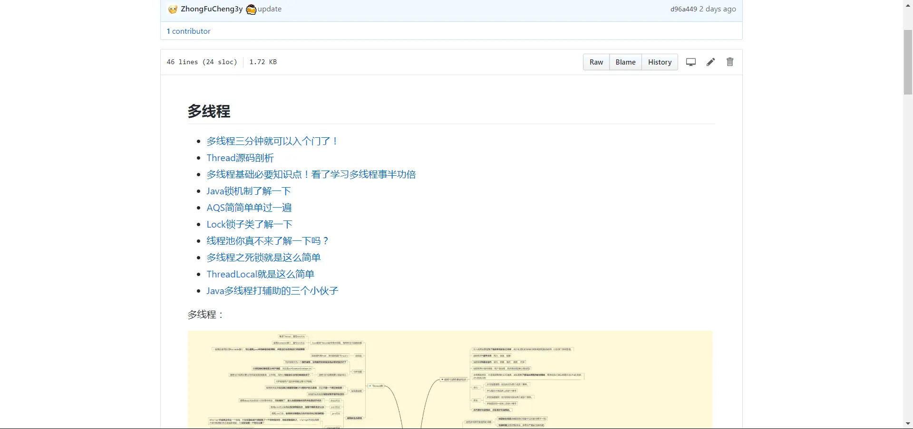The image size is (913, 429).
Task: Delete this file using the trash icon
Action: pyautogui.click(x=729, y=62)
